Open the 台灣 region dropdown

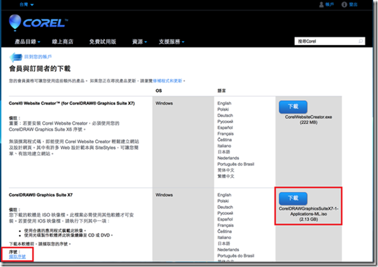click(27, 5)
